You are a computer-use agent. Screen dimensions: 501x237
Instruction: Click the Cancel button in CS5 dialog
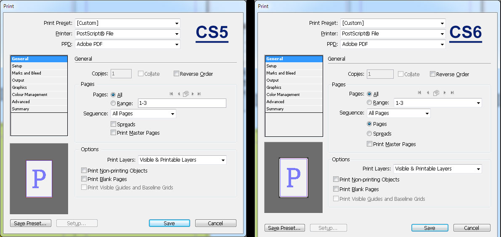click(x=216, y=223)
